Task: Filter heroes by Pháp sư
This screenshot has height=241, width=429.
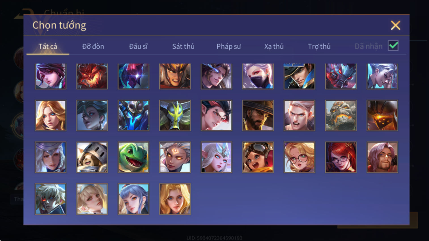Action: tap(229, 46)
